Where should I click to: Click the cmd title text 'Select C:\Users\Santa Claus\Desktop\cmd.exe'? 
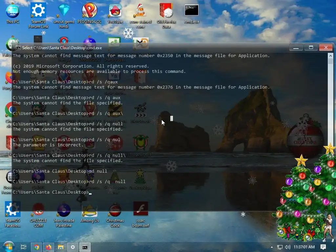tap(62, 48)
